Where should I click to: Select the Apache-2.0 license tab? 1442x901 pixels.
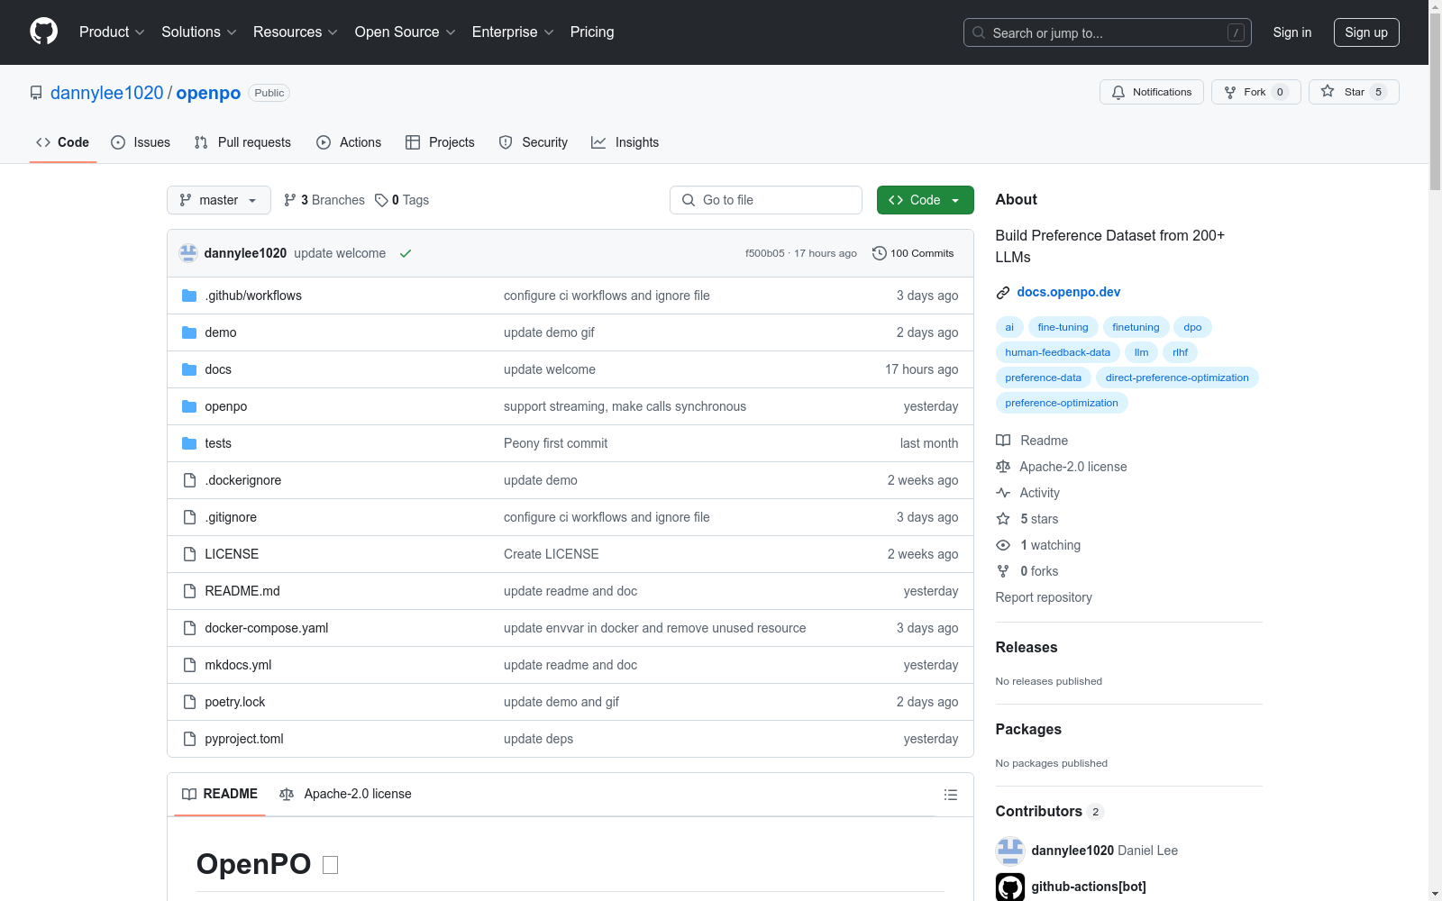coord(345,794)
